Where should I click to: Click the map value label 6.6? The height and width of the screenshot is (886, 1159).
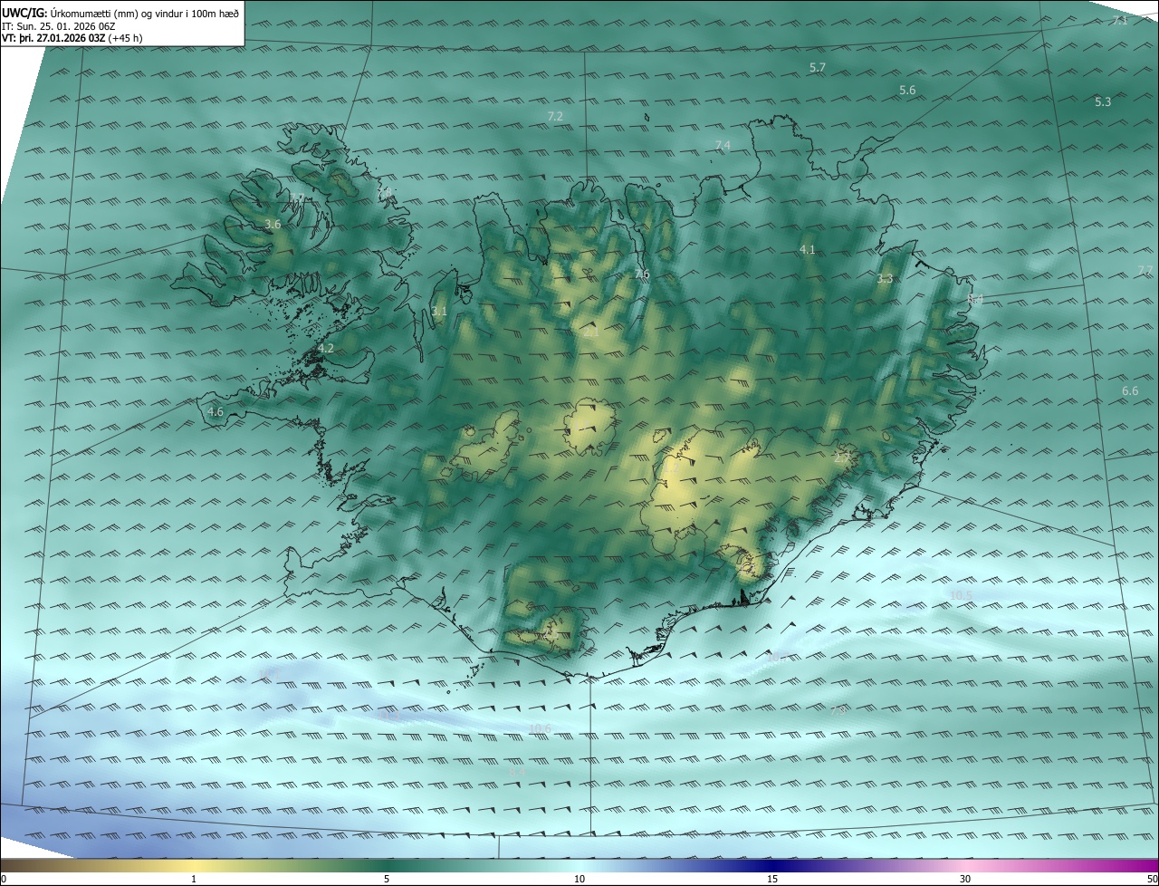[1130, 391]
